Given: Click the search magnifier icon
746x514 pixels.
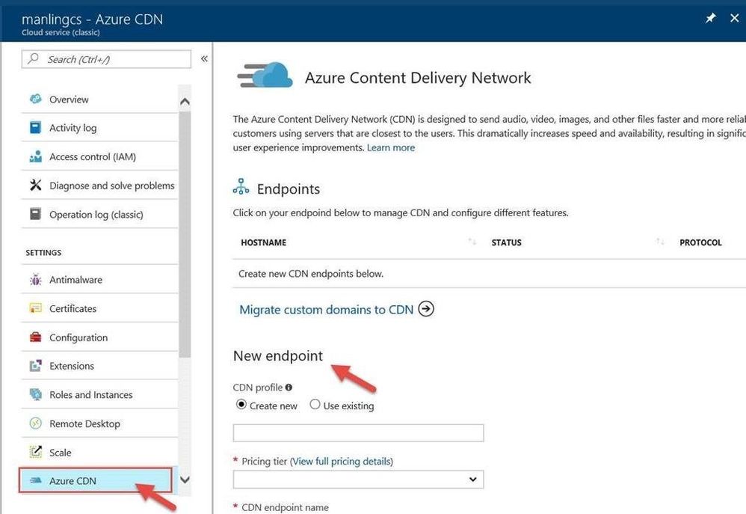Looking at the screenshot, I should point(33,58).
